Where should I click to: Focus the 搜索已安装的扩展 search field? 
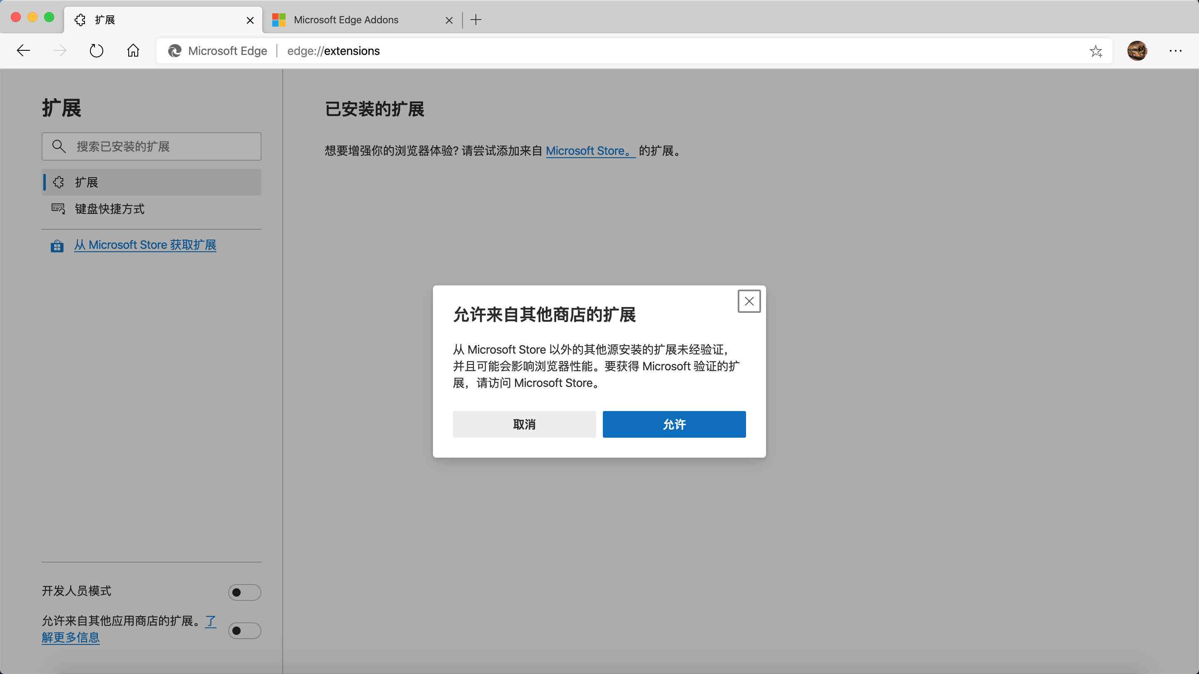coord(151,146)
